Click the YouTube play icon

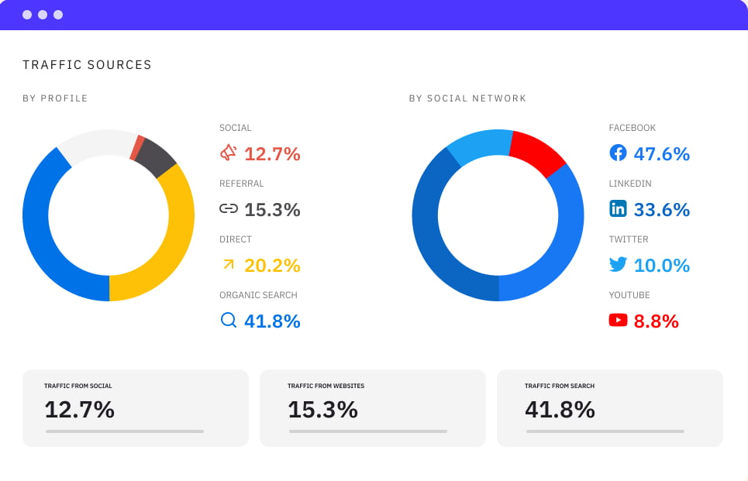[x=618, y=320]
